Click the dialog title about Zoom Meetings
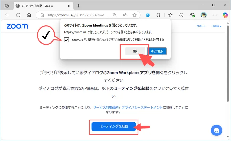 [x=101, y=25]
